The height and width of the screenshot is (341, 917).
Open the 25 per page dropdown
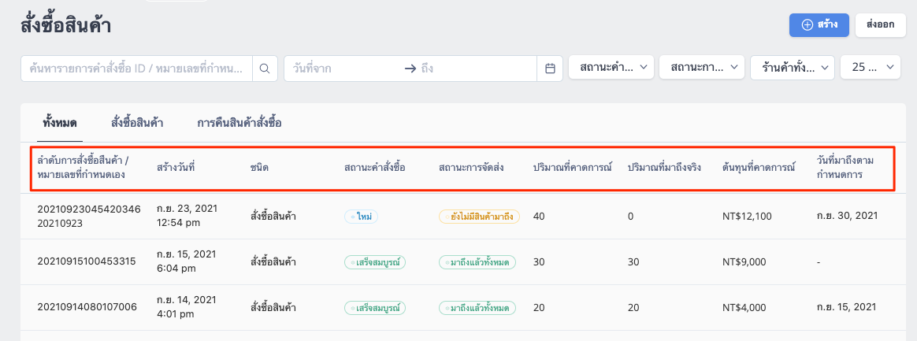pyautogui.click(x=870, y=67)
